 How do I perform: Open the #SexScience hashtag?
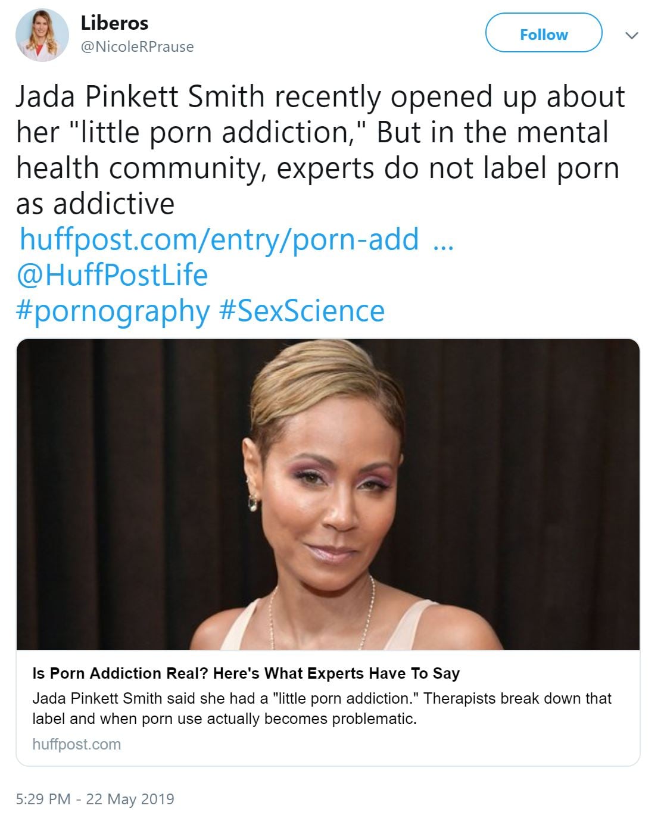(x=302, y=311)
